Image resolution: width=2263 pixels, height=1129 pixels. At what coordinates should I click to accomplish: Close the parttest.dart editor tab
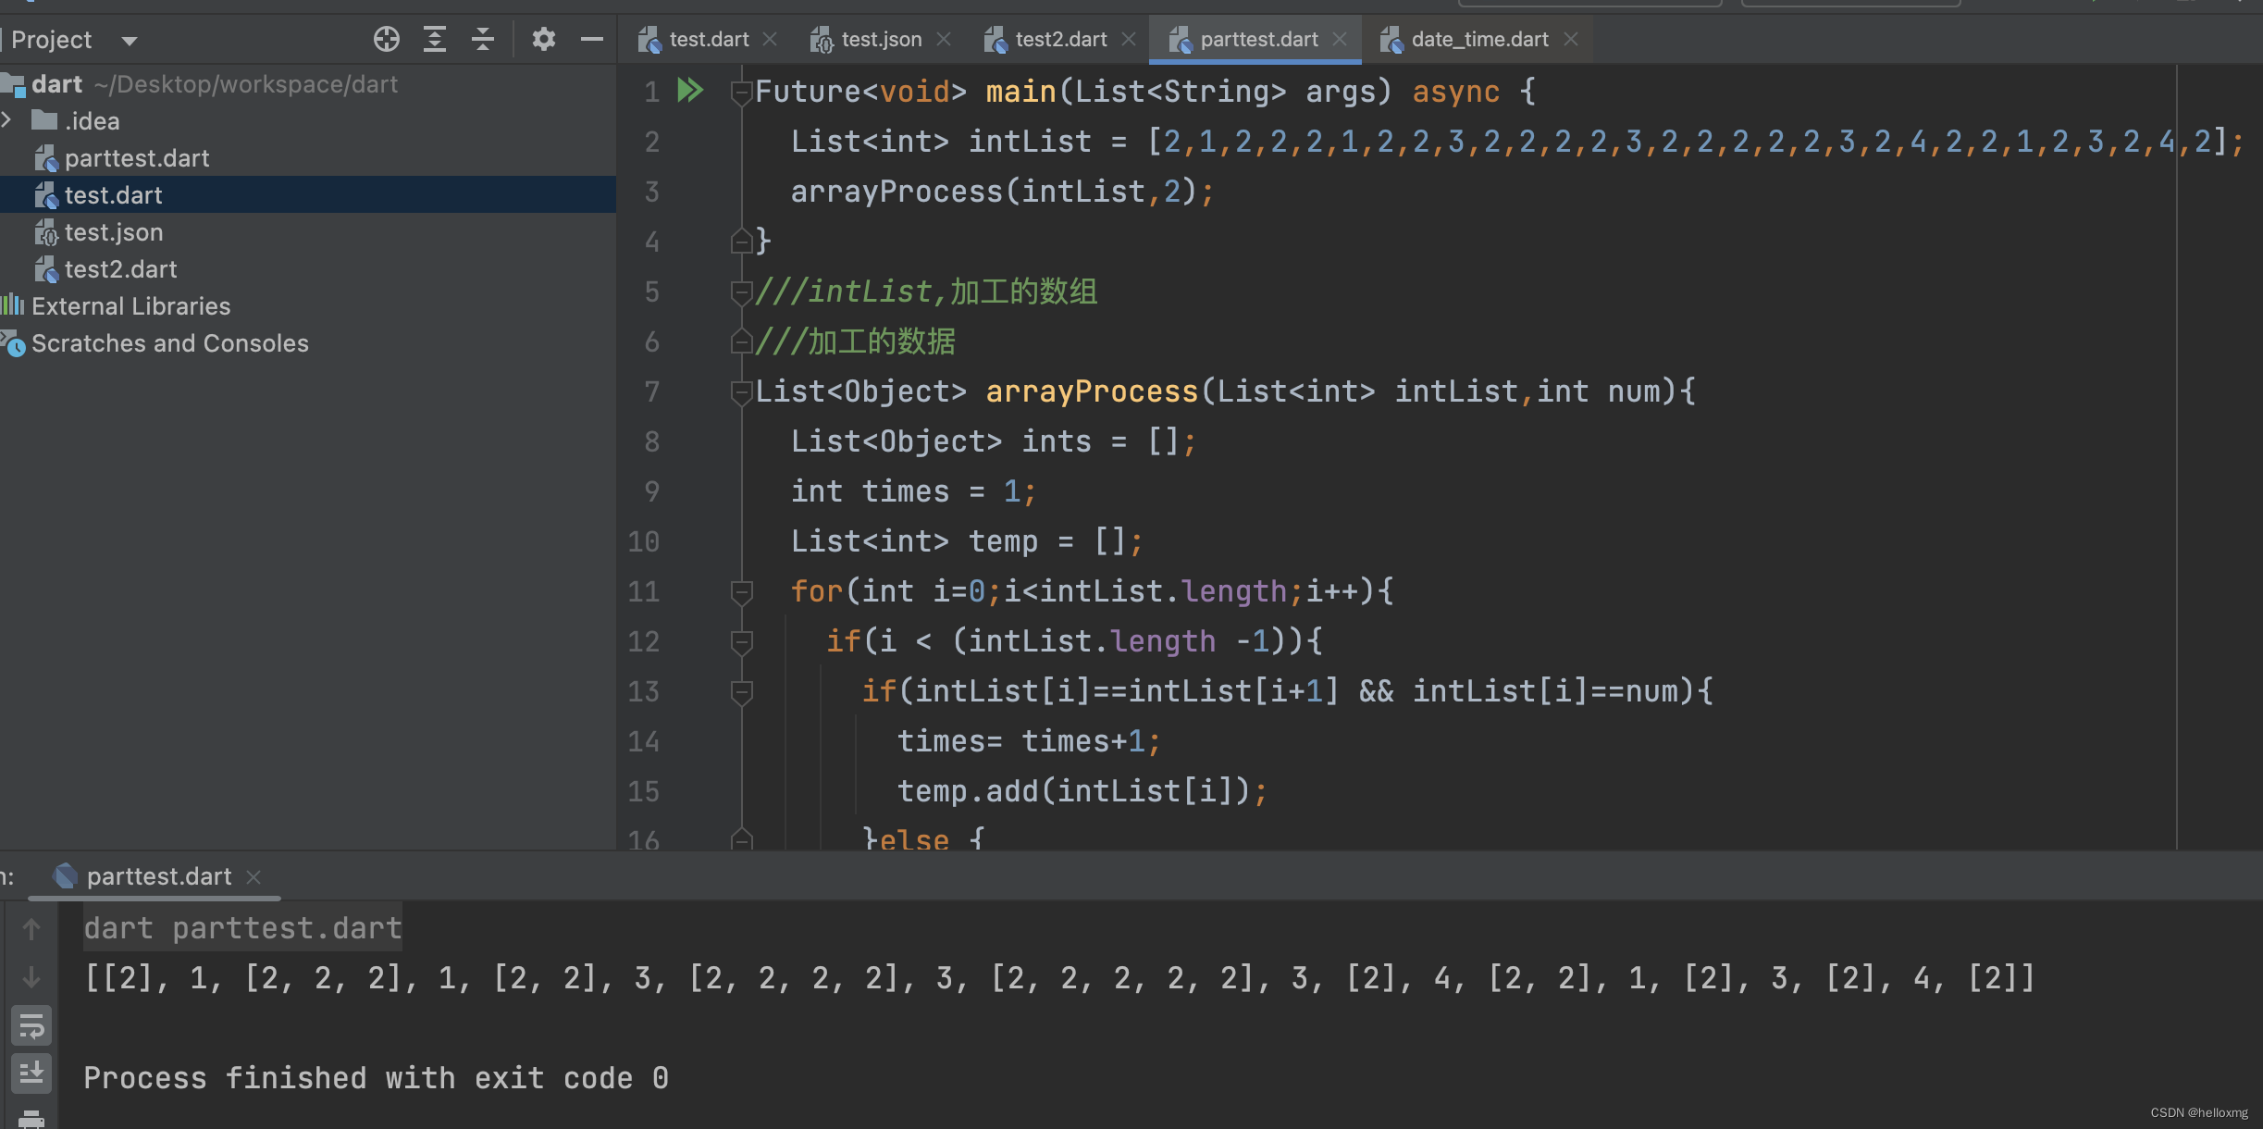pyautogui.click(x=1340, y=39)
